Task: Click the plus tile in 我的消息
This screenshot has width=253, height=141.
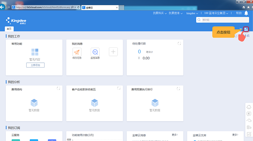Action: 113,52
